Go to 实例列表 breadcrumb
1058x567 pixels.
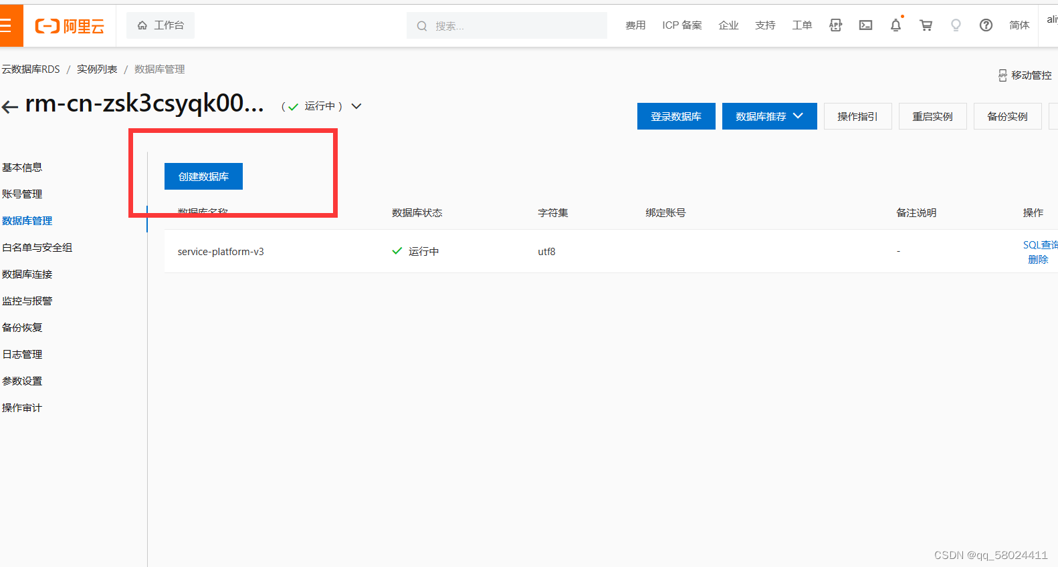pyautogui.click(x=97, y=69)
